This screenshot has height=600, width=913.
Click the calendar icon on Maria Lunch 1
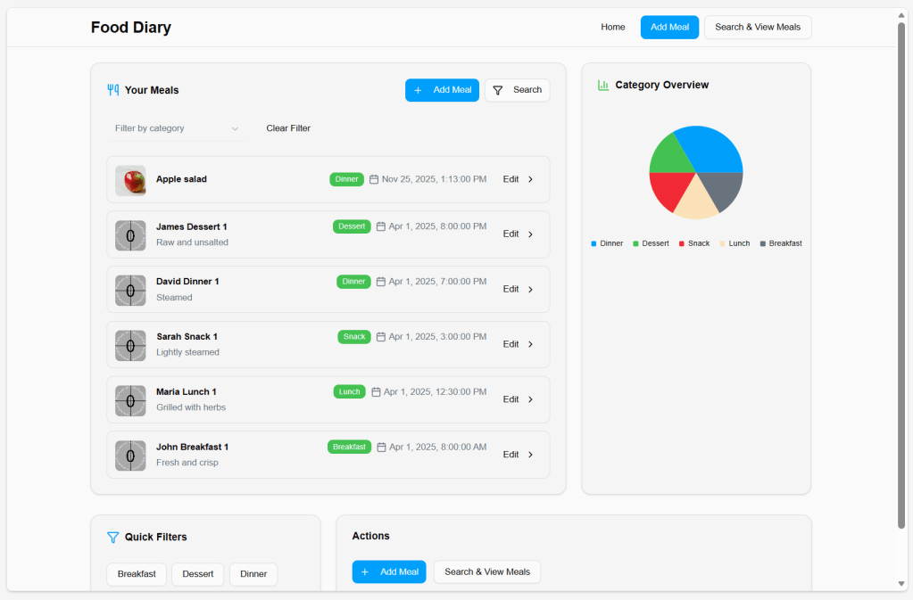point(377,391)
